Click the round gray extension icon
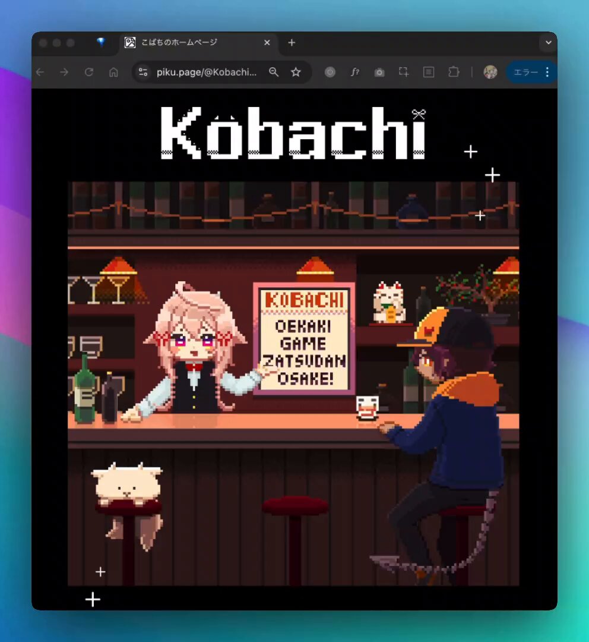 330,73
